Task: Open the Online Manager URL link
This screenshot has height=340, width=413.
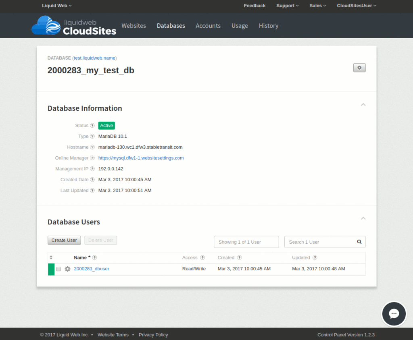Action: click(x=141, y=158)
